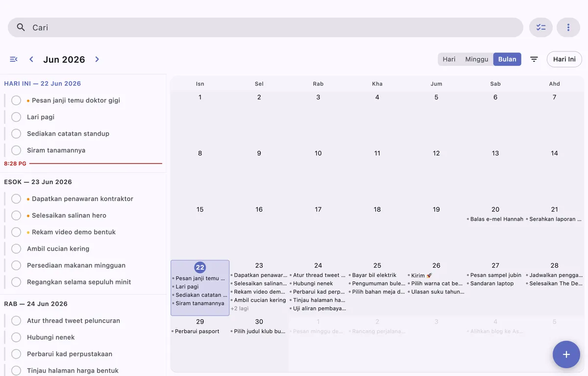588x376 pixels.
Task: Complete Atur thread tweet peluncuran
Action: coord(16,321)
